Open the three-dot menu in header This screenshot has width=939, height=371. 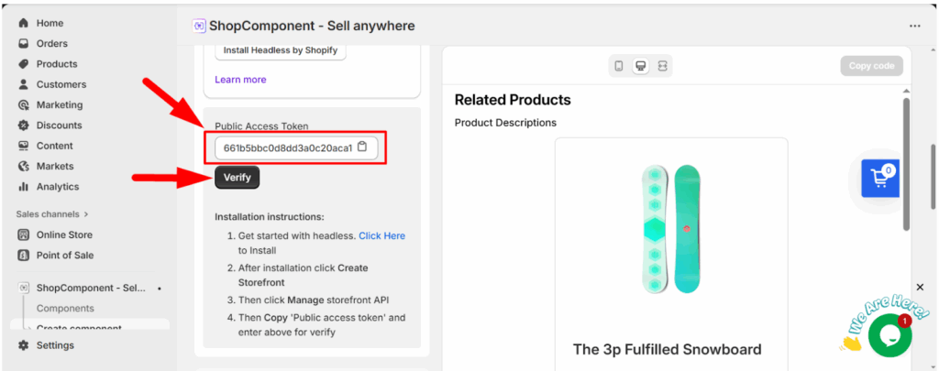coord(914,26)
